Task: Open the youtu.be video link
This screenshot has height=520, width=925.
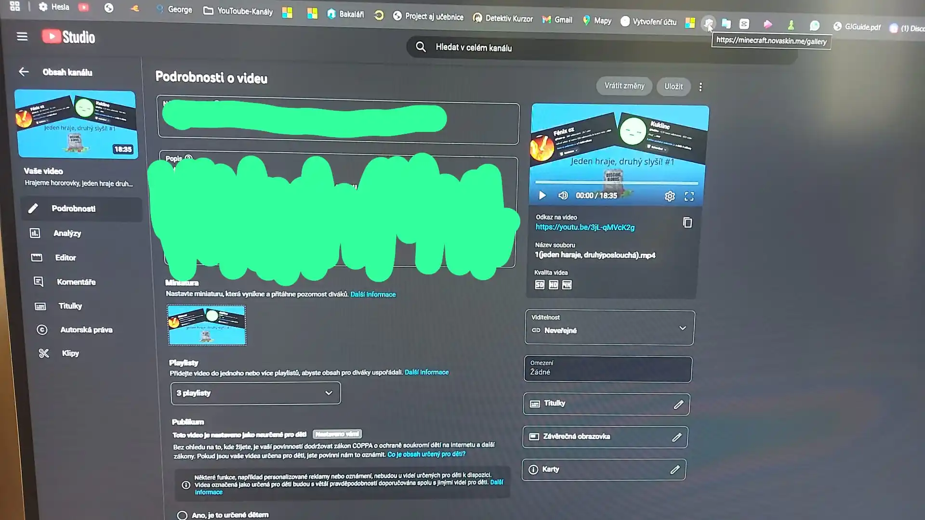Action: click(585, 227)
